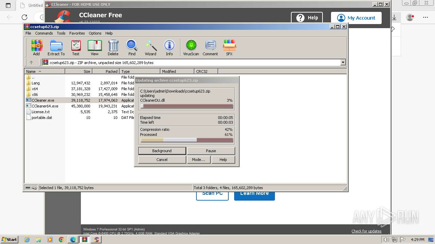Open the Commands menu
The height and width of the screenshot is (244, 435).
point(44,33)
